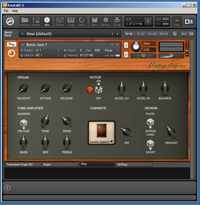The image size is (200, 205).
Task: Select the 17-32 channel page button
Action: tap(140, 34)
